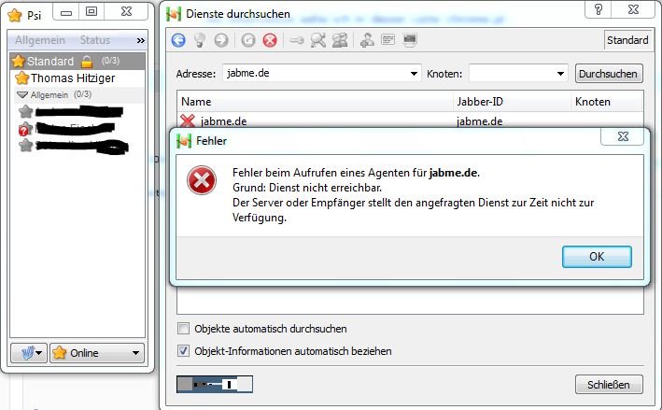Join groupchat via the two-people icon
Viewport: 662px width, 410px height.
(340, 40)
